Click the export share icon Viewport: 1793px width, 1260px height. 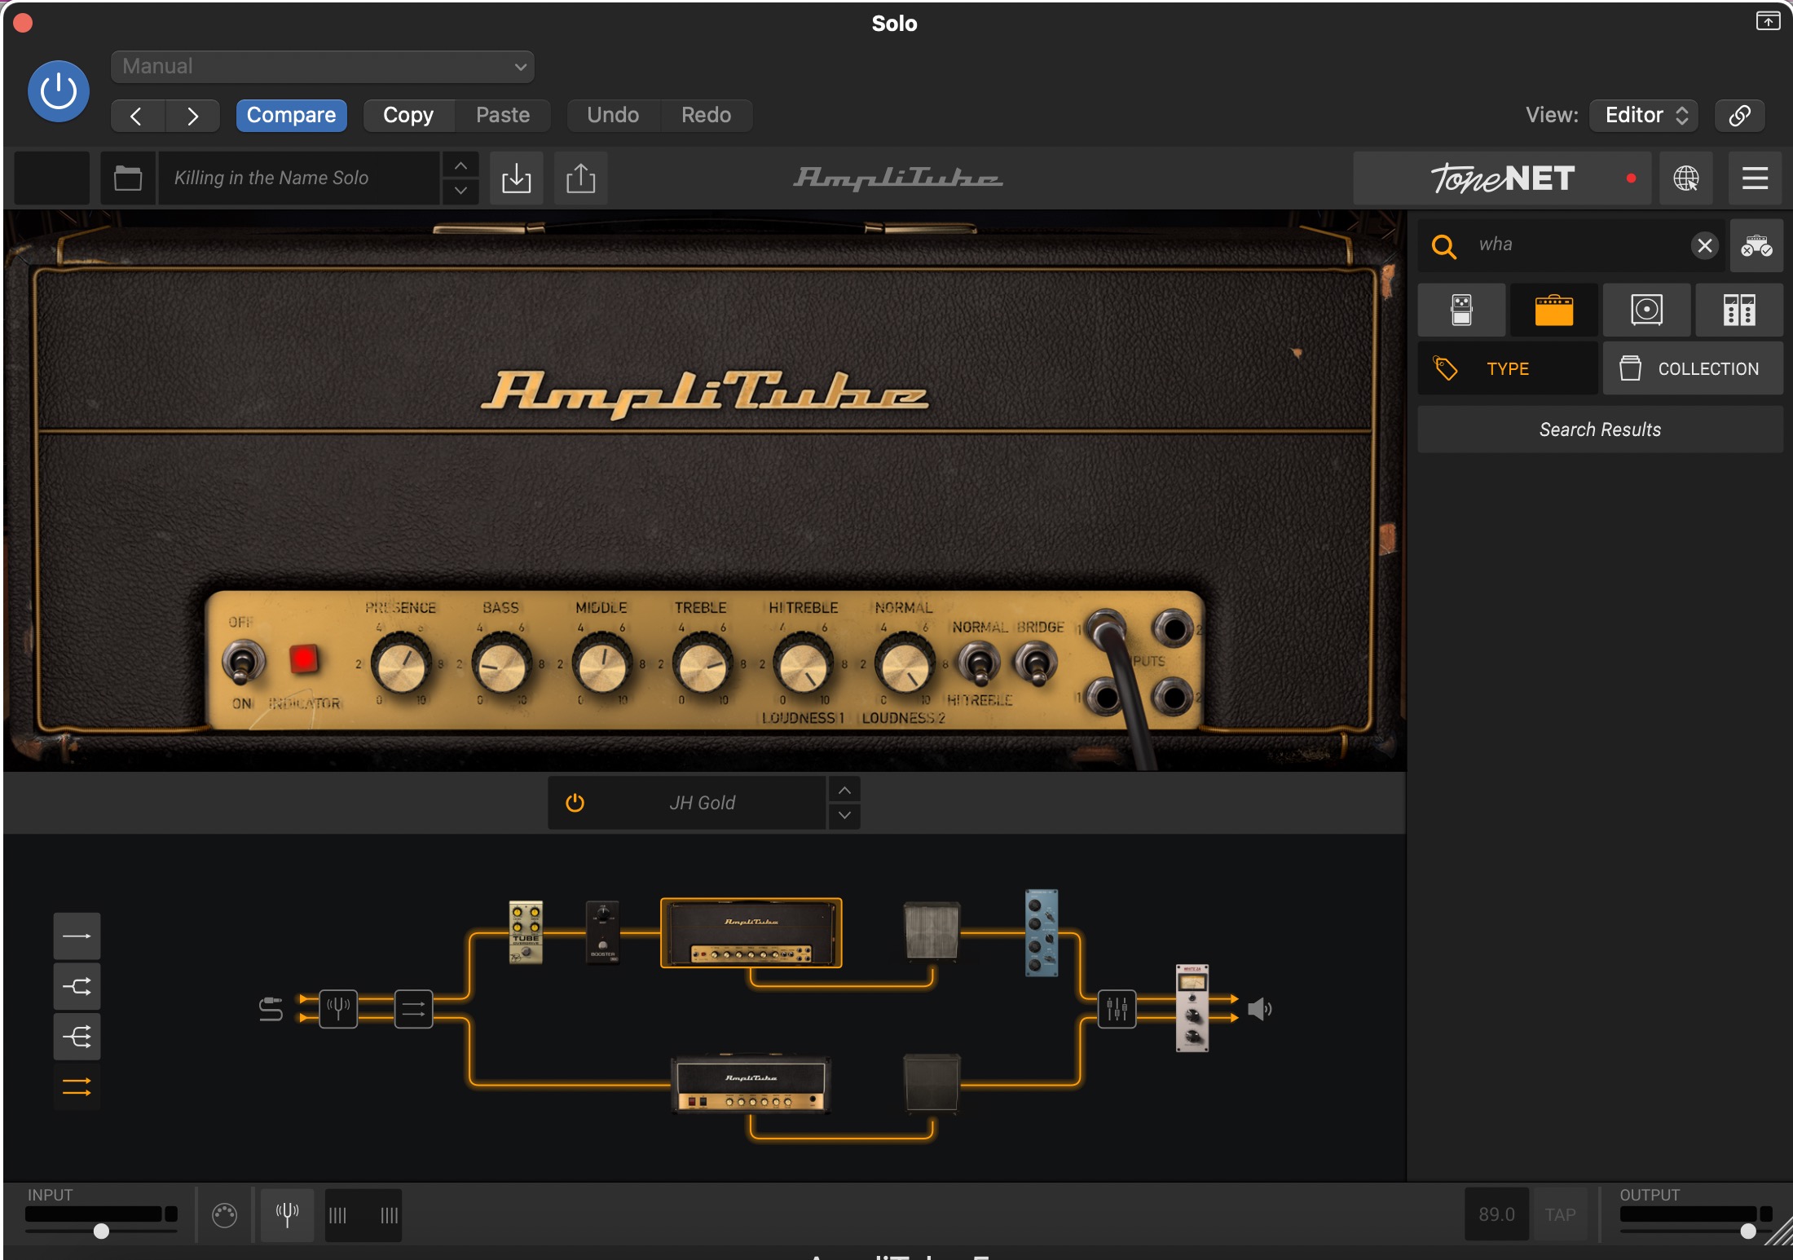(580, 178)
